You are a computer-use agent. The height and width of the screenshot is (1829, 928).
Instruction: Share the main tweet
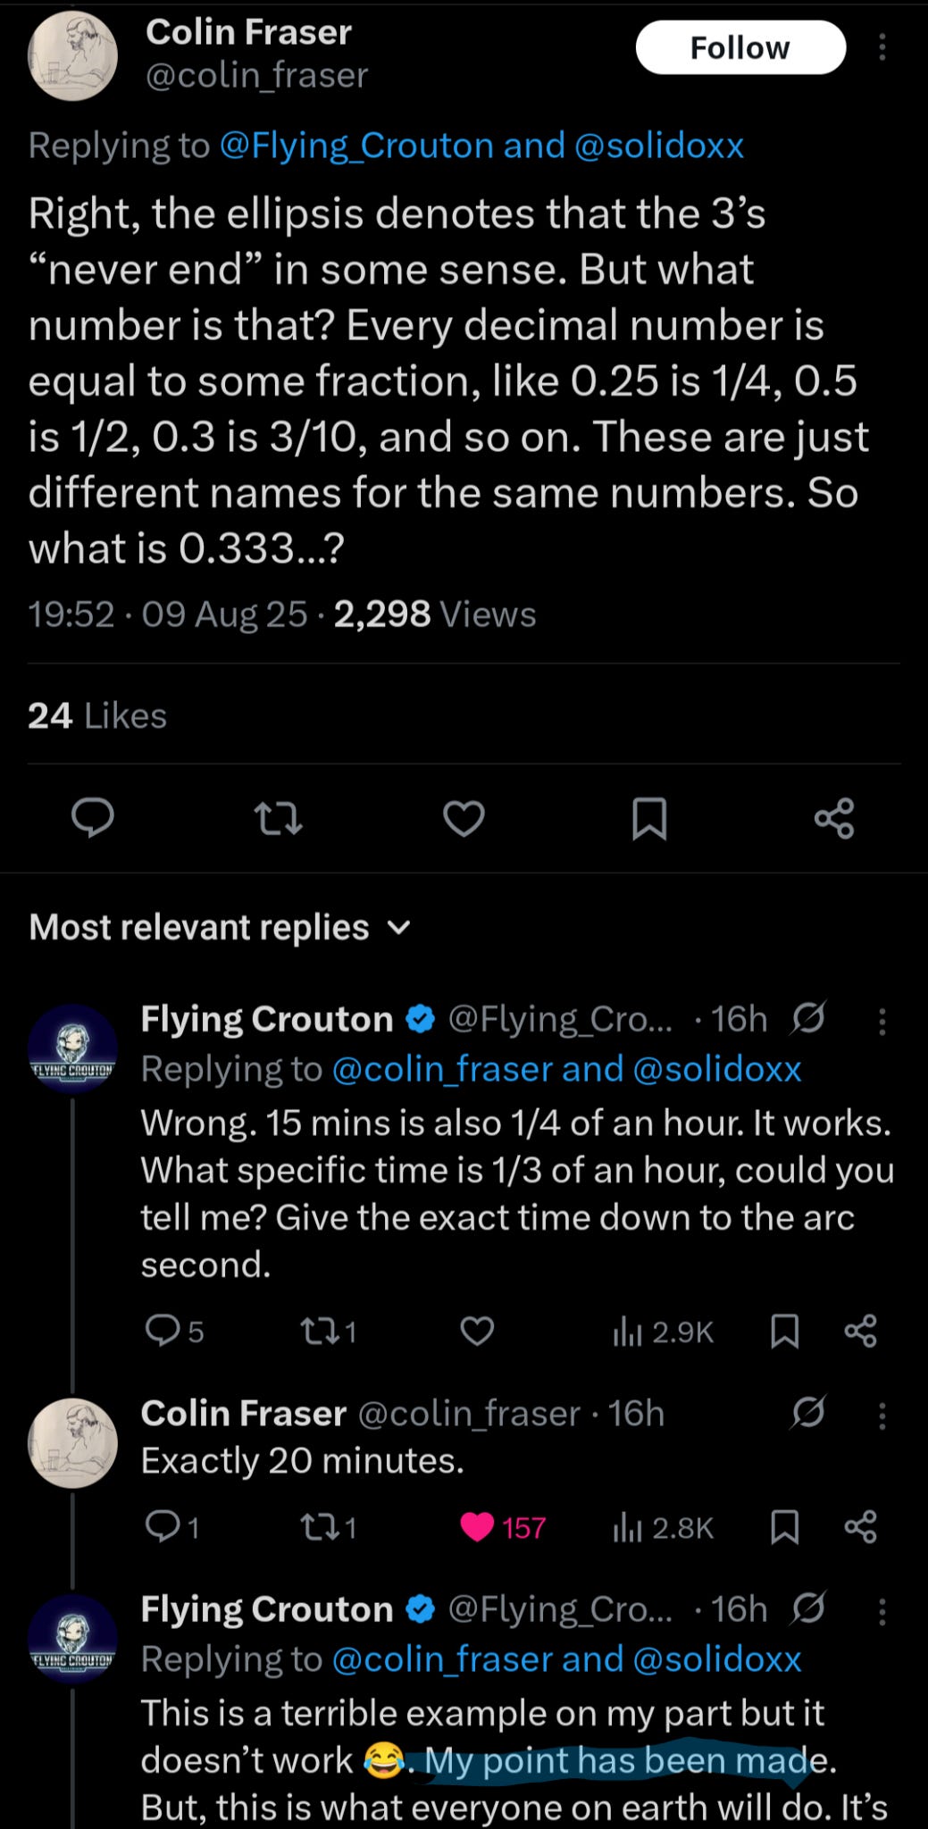click(834, 817)
